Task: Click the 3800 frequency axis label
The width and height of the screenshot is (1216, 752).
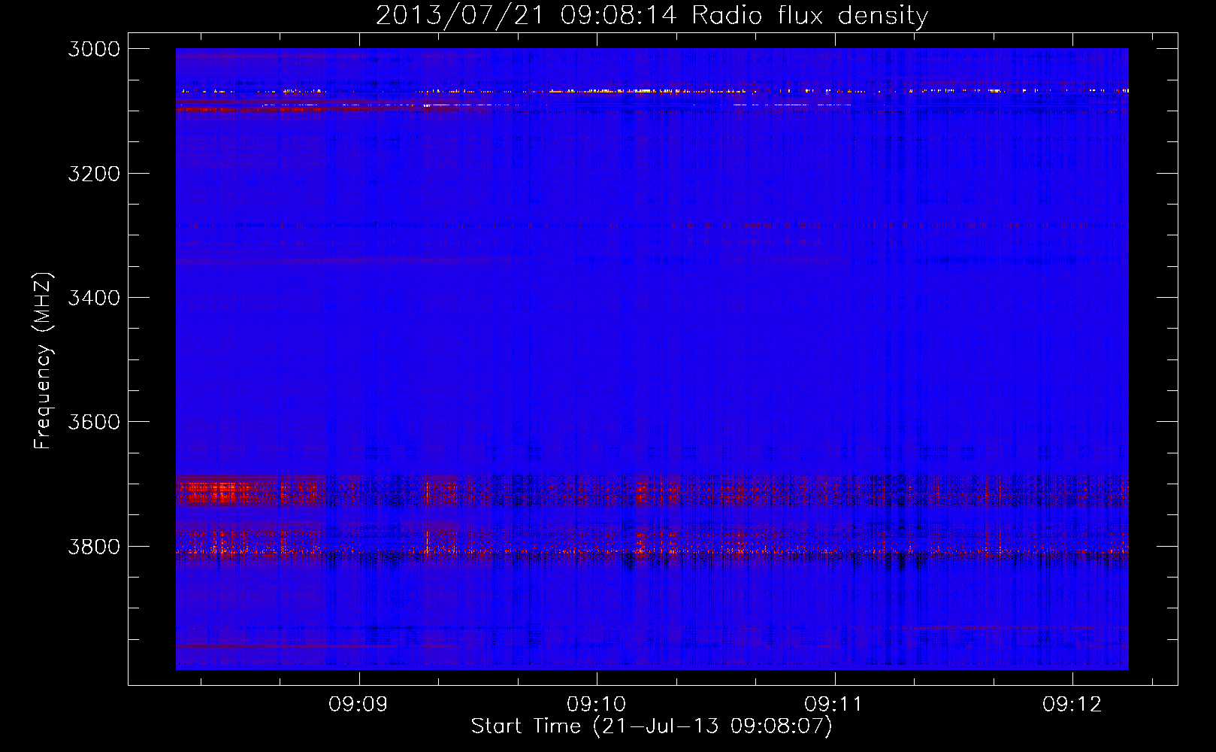Action: point(93,546)
